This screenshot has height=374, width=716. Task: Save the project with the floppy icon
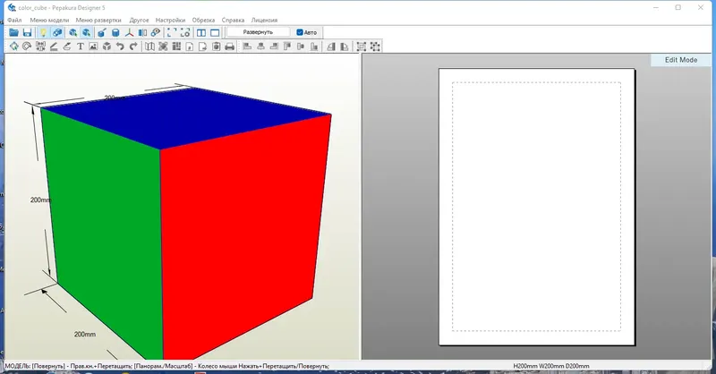[x=27, y=32]
